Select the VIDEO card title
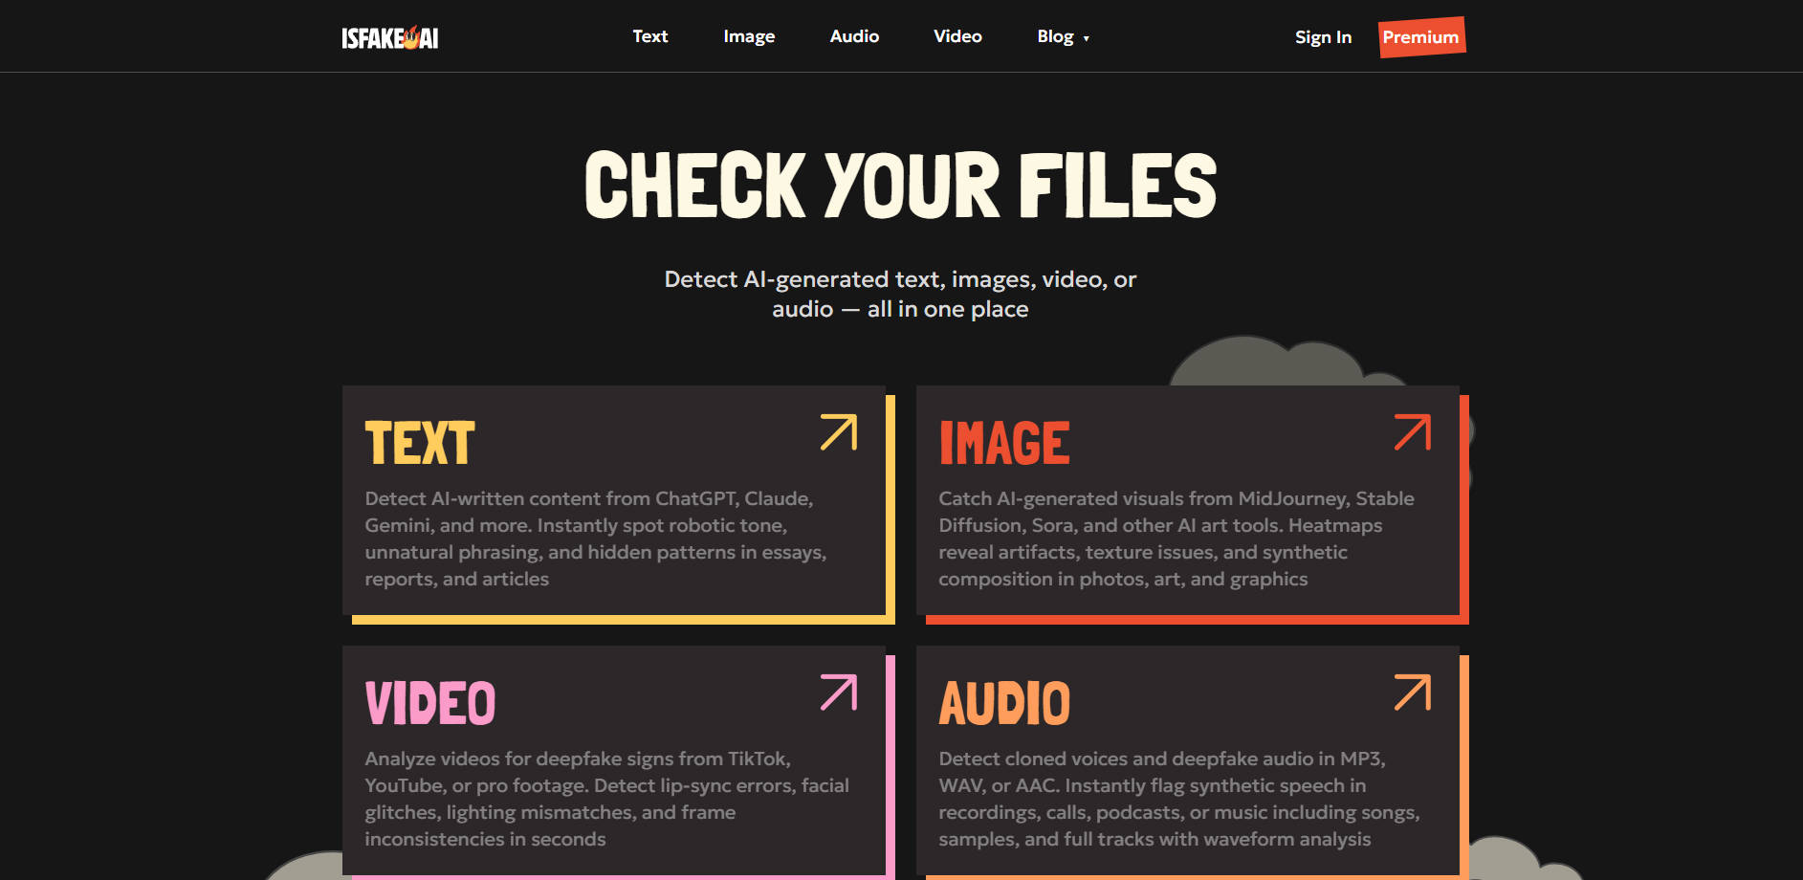1803x880 pixels. pos(430,700)
